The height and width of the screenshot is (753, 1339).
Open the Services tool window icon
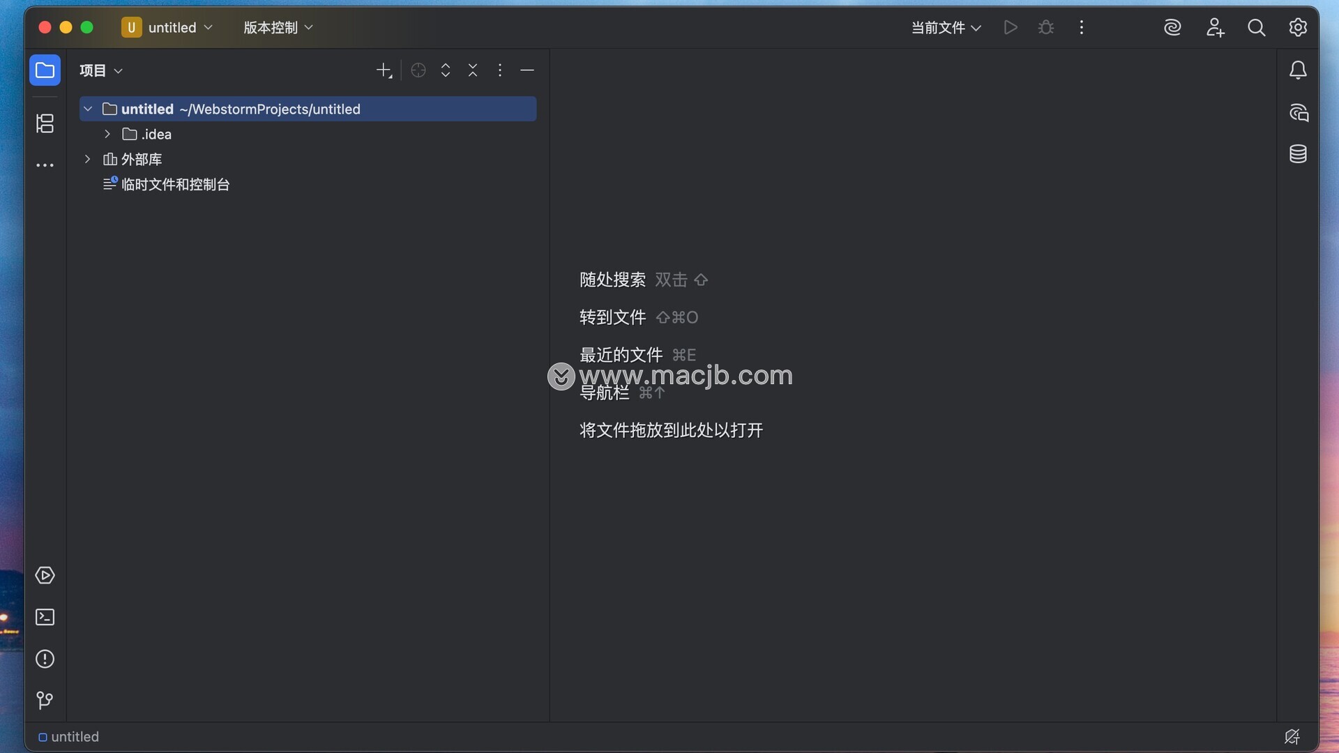click(x=45, y=575)
